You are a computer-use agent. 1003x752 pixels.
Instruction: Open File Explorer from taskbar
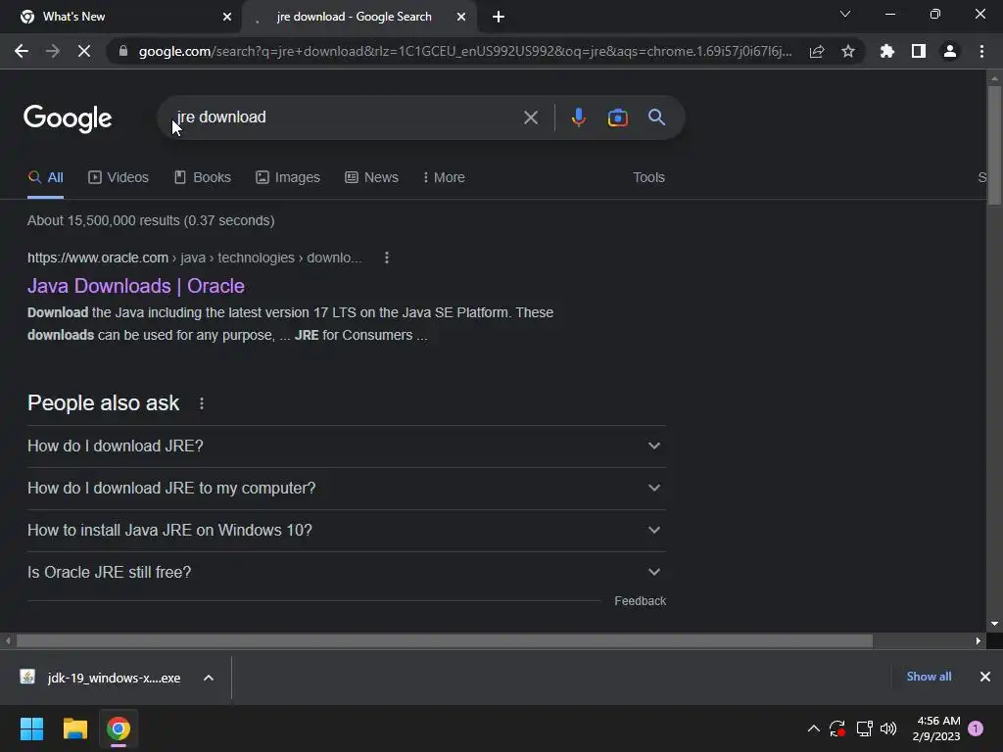point(74,728)
